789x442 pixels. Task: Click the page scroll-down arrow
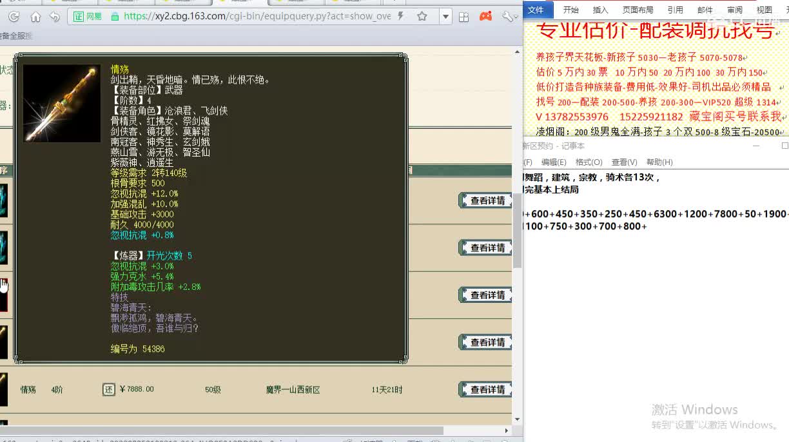pos(517,419)
